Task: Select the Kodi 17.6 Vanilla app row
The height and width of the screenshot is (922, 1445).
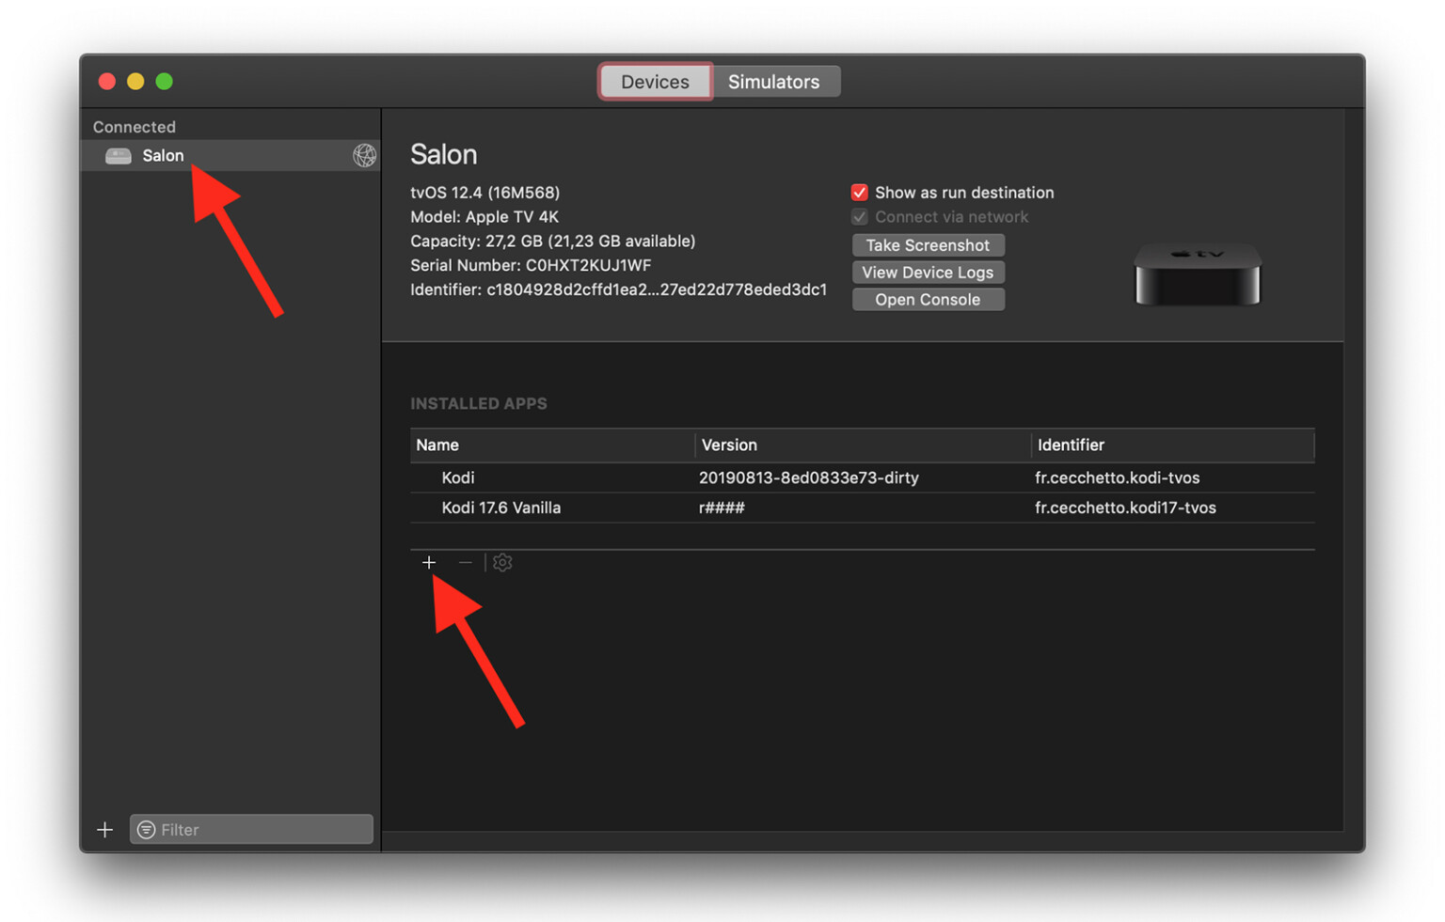Action: [x=862, y=508]
